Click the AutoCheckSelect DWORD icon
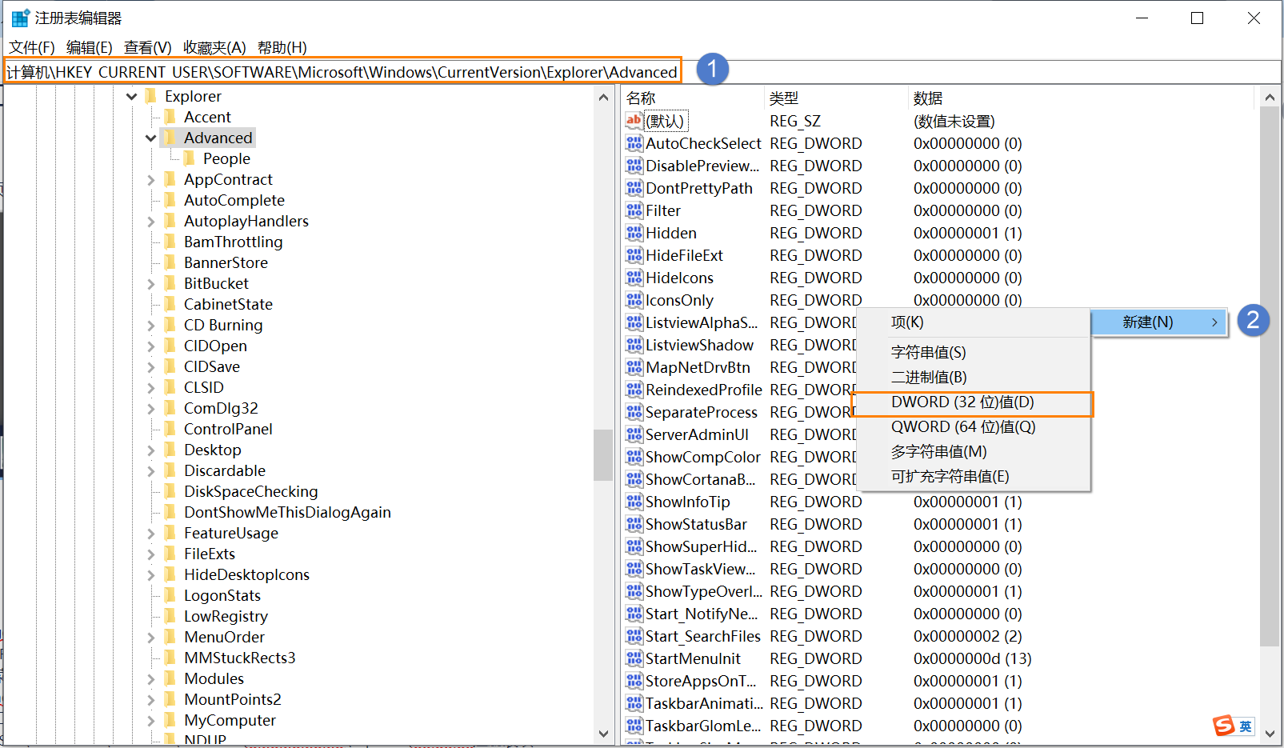Screen dimensions: 1284x748 click(634, 143)
